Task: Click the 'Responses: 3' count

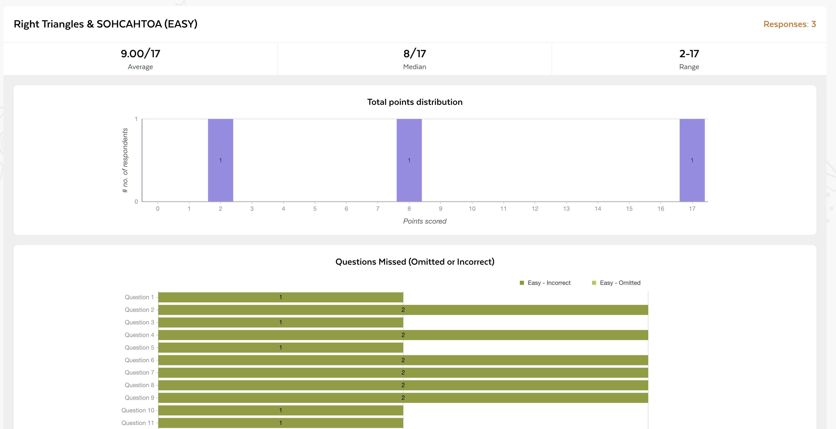Action: click(790, 24)
